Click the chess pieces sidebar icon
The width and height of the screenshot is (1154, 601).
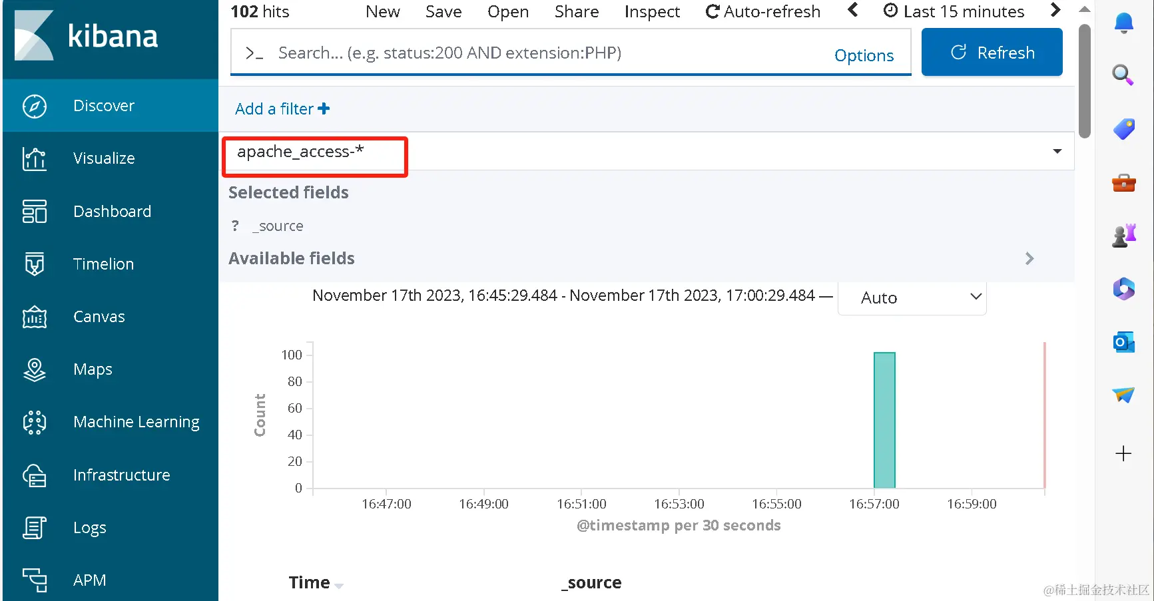click(x=1124, y=235)
